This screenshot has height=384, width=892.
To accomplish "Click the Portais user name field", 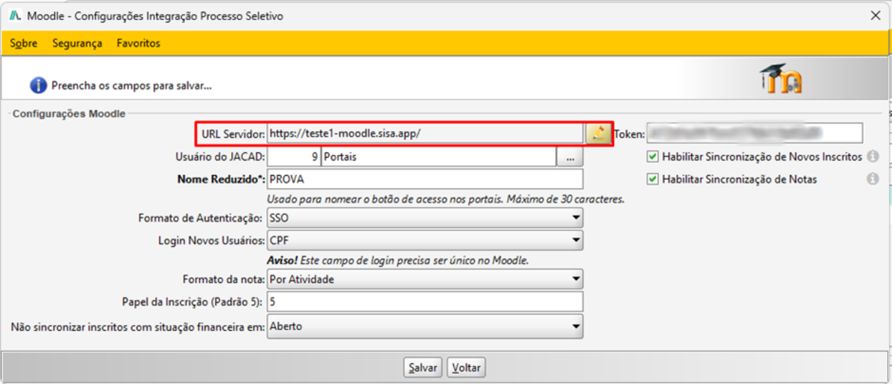I will coord(439,157).
